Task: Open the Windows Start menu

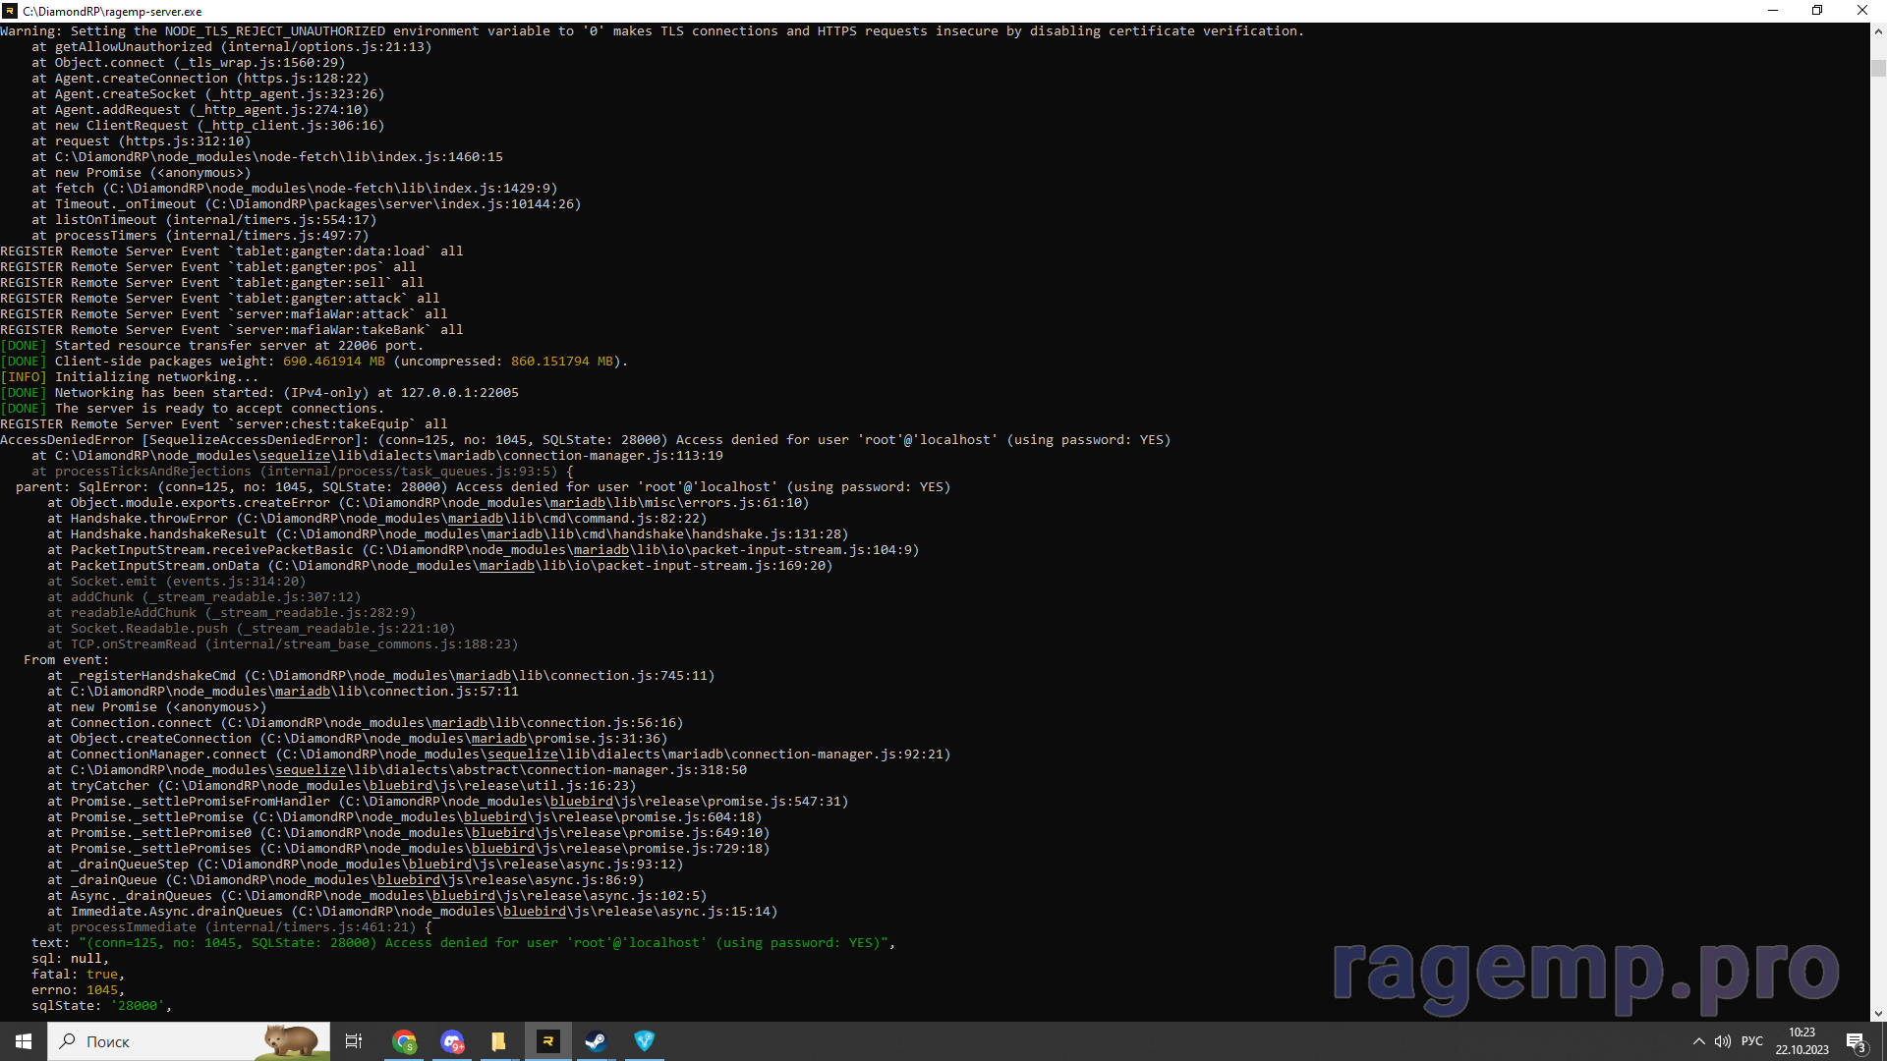Action: click(x=24, y=1041)
